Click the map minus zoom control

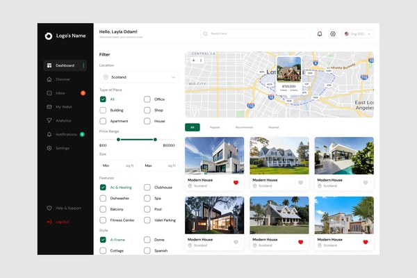[x=201, y=60]
